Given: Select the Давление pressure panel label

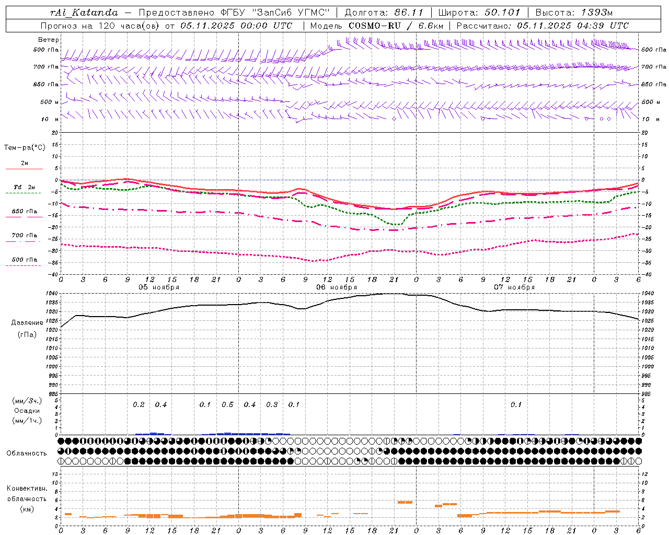Looking at the screenshot, I should click(x=27, y=323).
